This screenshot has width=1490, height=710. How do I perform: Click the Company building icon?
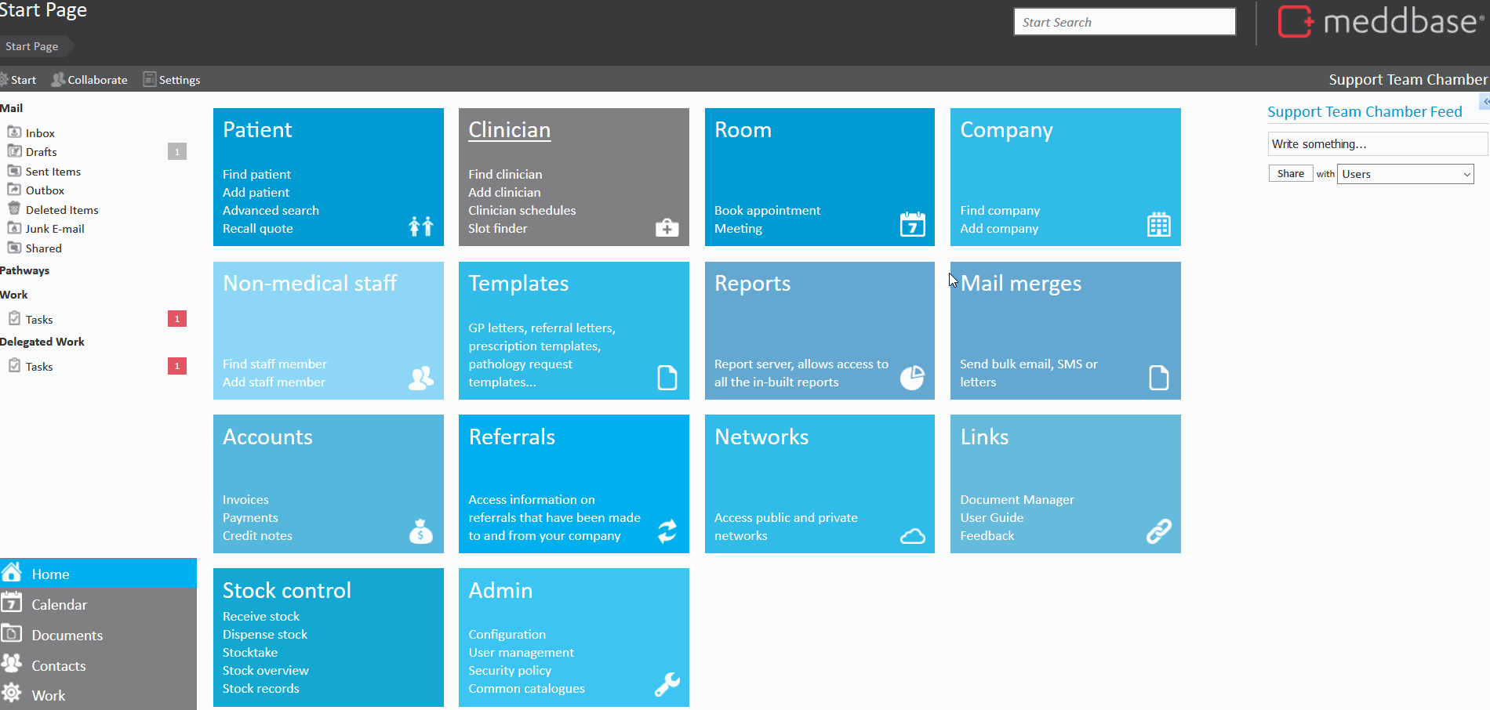1158,225
